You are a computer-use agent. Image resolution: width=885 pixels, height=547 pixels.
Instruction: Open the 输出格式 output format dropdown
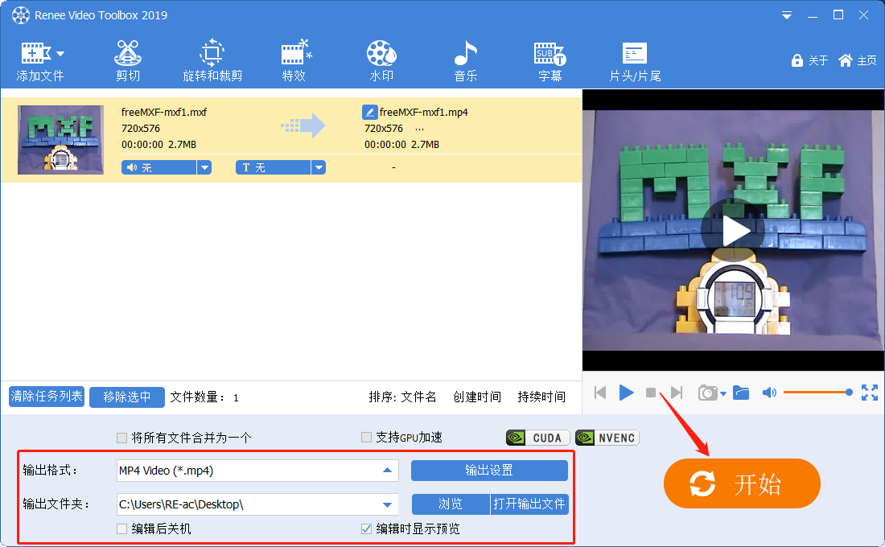coord(389,471)
